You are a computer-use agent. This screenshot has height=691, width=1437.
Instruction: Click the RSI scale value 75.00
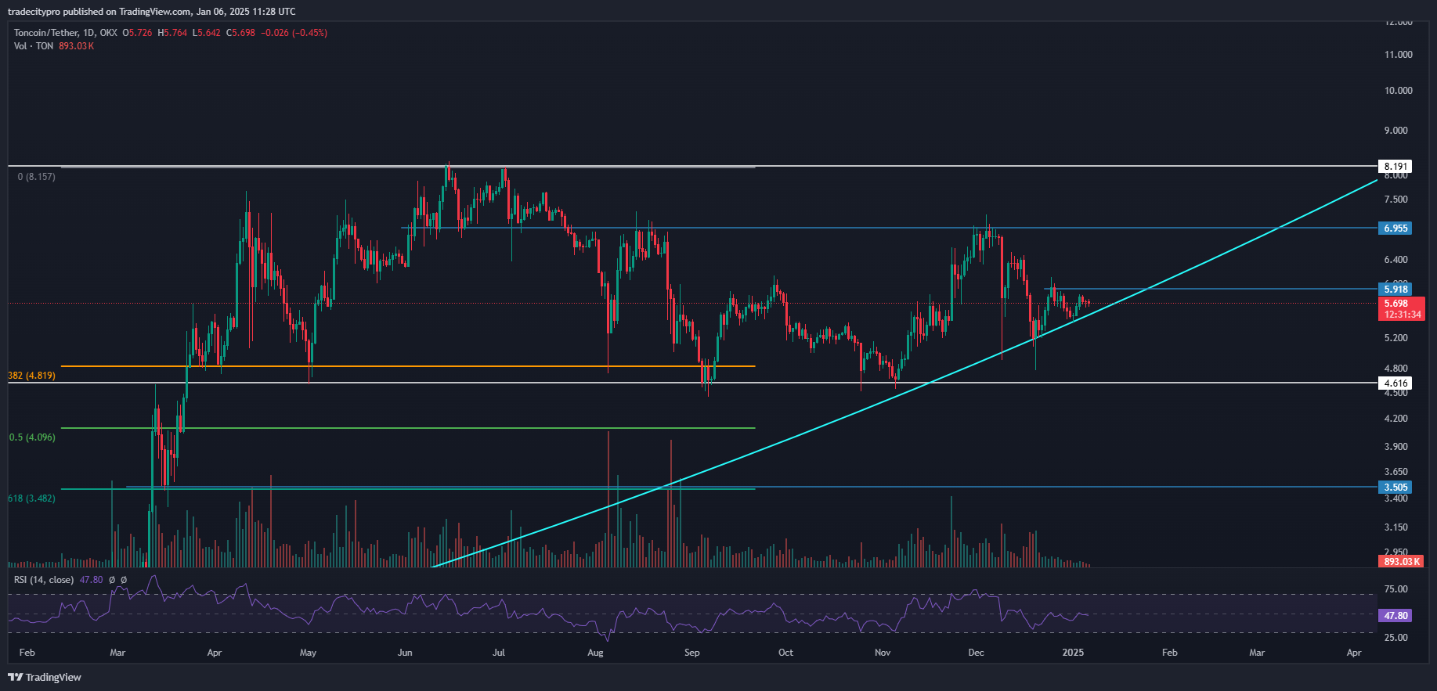[x=1395, y=589]
